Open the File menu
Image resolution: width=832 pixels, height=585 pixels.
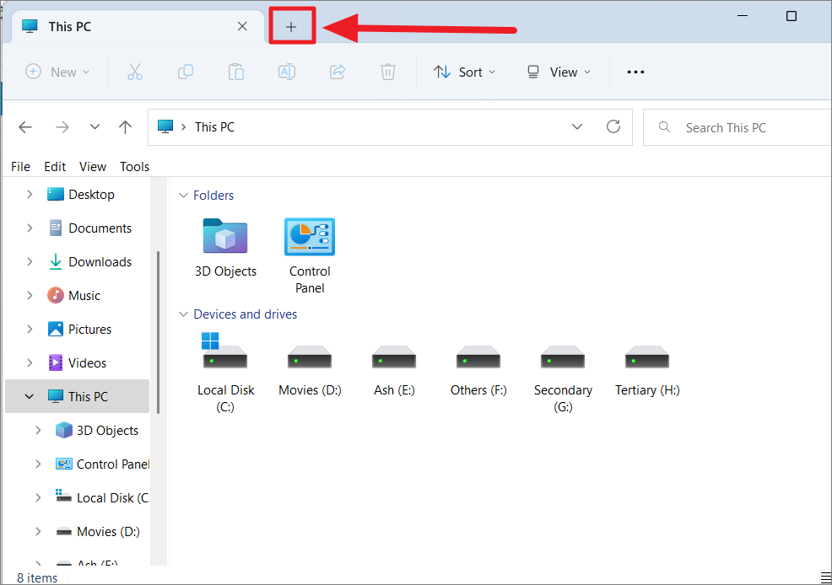(x=21, y=166)
